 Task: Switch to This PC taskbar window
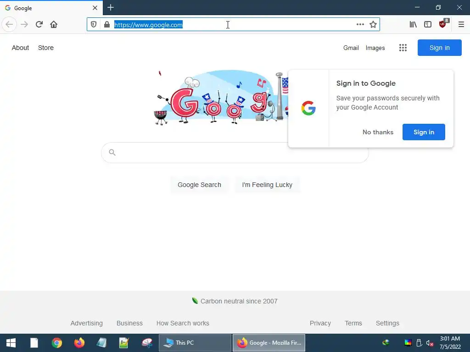coord(195,343)
